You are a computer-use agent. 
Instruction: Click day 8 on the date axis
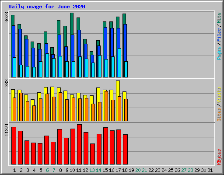60,170
